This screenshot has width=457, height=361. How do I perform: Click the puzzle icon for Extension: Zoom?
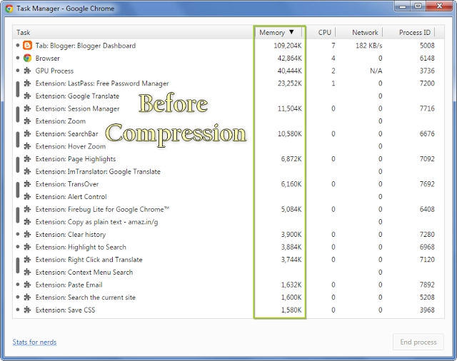[27, 121]
